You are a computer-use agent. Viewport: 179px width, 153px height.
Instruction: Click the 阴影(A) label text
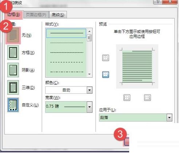click(28, 70)
